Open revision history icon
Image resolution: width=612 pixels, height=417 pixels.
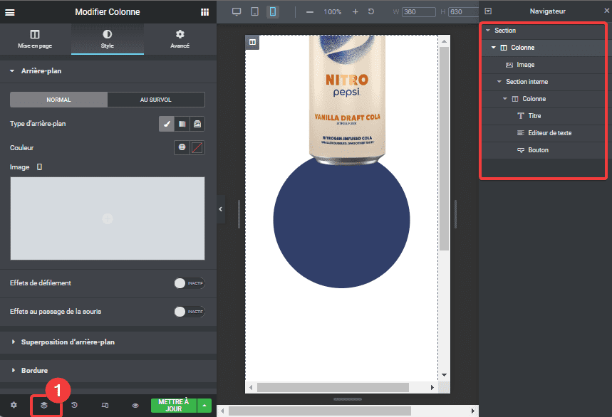[x=74, y=405]
